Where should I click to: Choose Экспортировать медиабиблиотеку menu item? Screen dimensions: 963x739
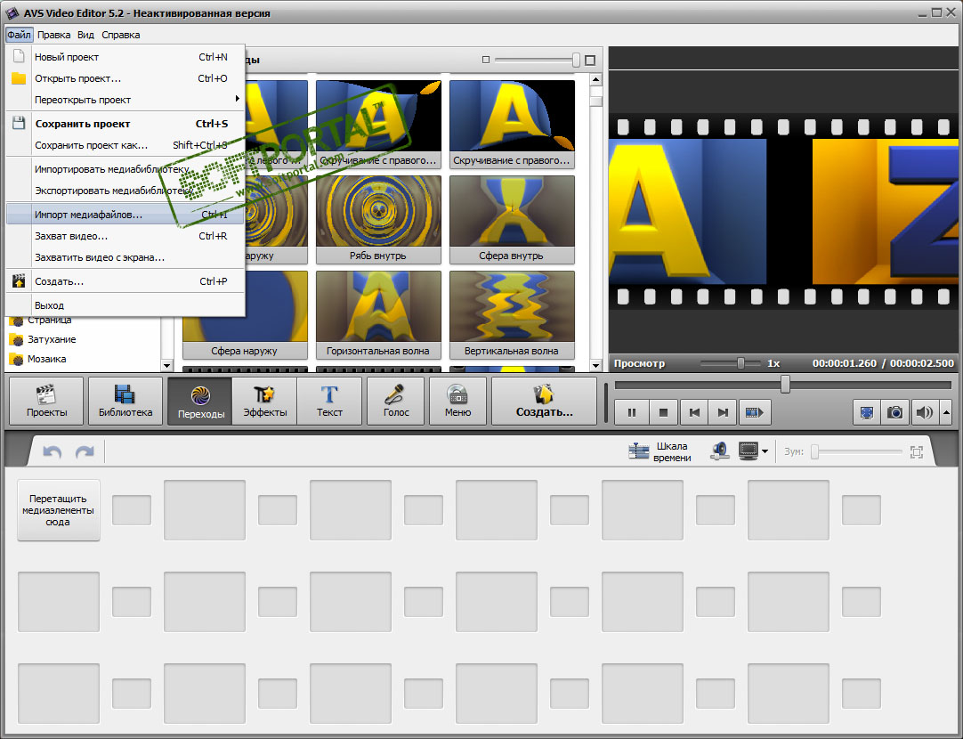125,191
